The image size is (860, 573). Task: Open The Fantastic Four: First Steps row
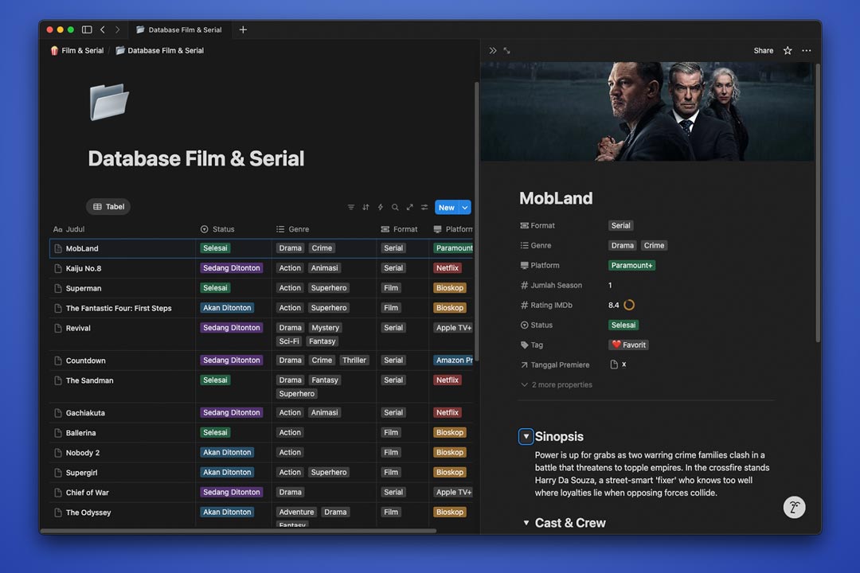tap(119, 308)
